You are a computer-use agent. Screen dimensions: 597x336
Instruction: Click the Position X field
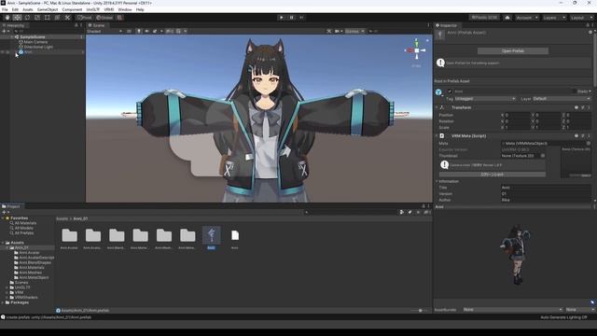pyautogui.click(x=518, y=115)
